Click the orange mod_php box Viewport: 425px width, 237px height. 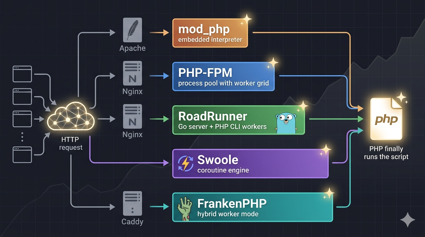[210, 33]
